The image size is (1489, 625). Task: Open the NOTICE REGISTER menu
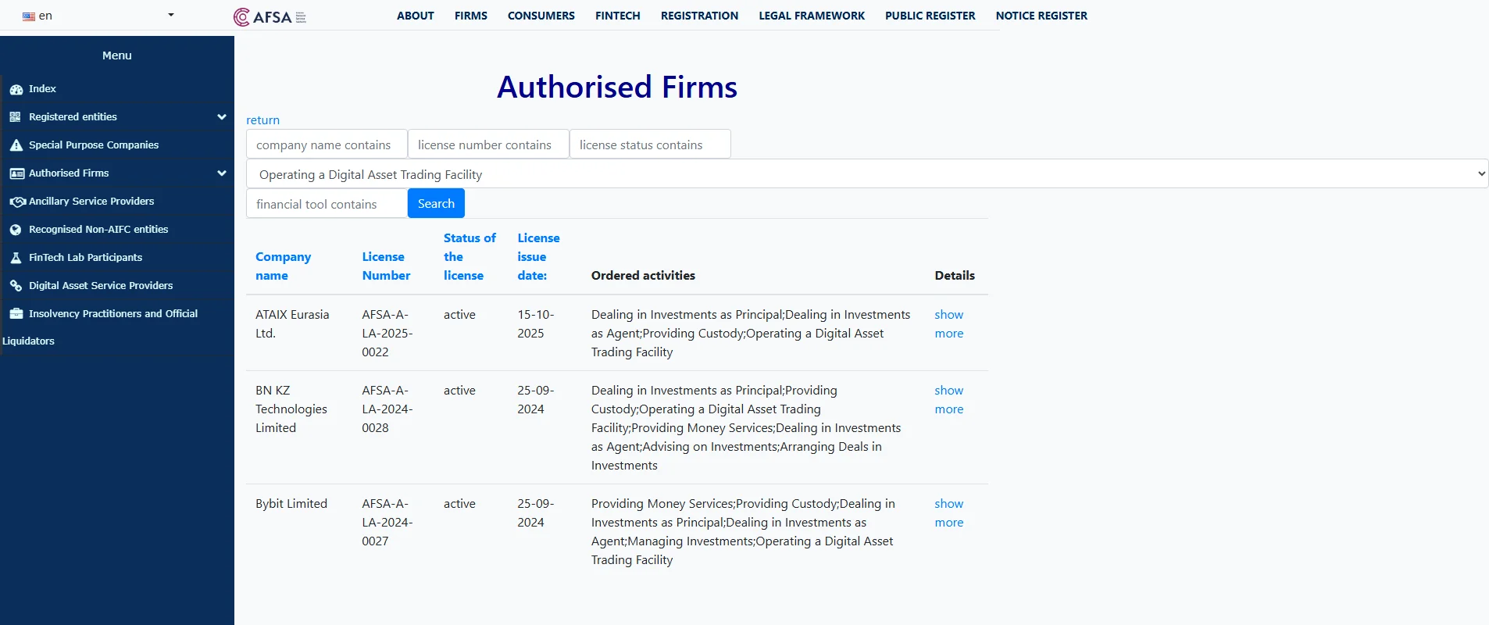coord(1041,16)
